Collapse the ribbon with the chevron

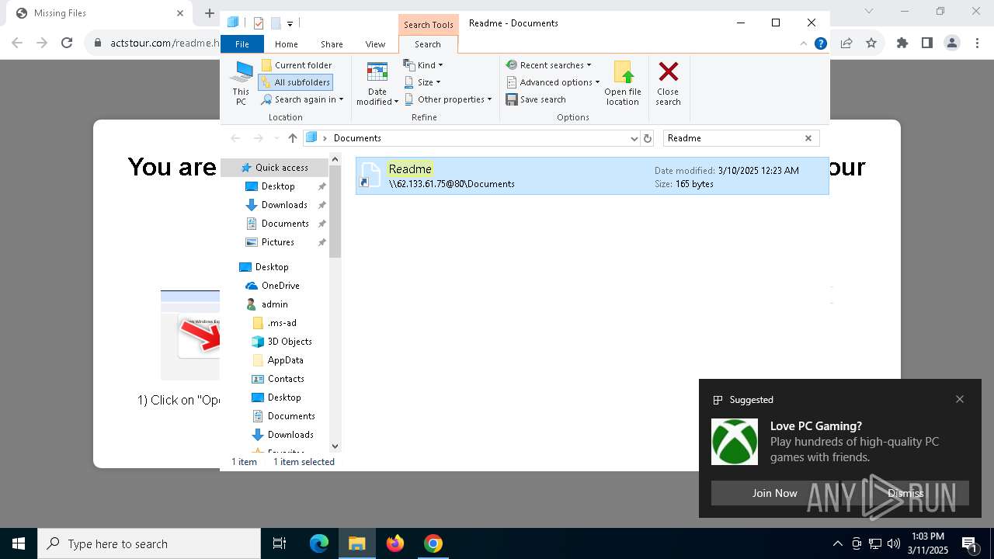pyautogui.click(x=804, y=43)
